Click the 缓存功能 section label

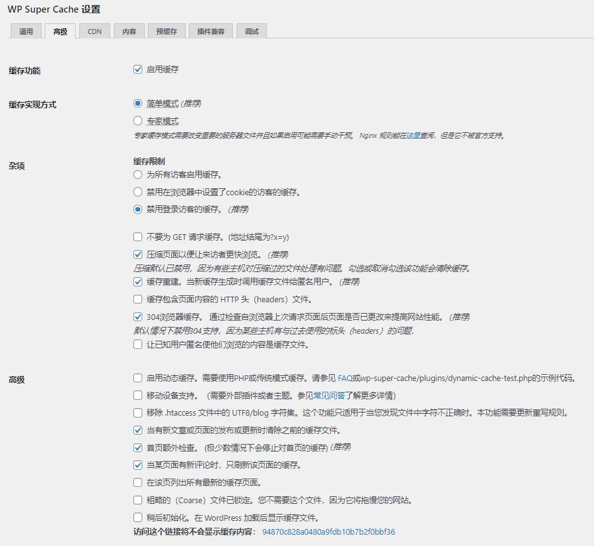click(25, 71)
